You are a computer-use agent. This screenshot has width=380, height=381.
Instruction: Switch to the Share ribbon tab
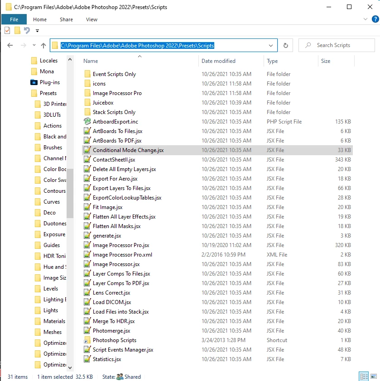click(x=66, y=19)
